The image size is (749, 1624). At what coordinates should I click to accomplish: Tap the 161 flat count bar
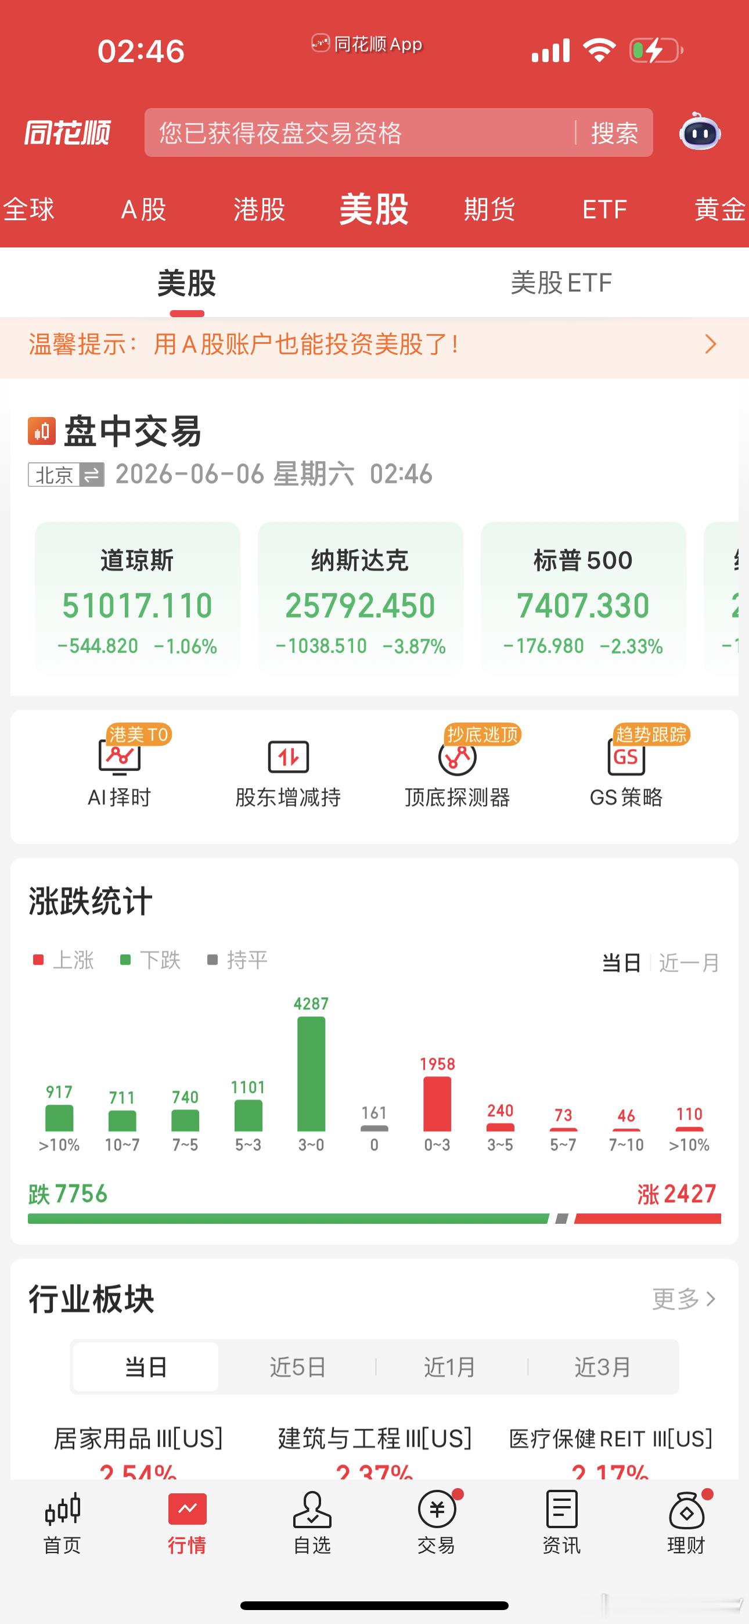(375, 1129)
